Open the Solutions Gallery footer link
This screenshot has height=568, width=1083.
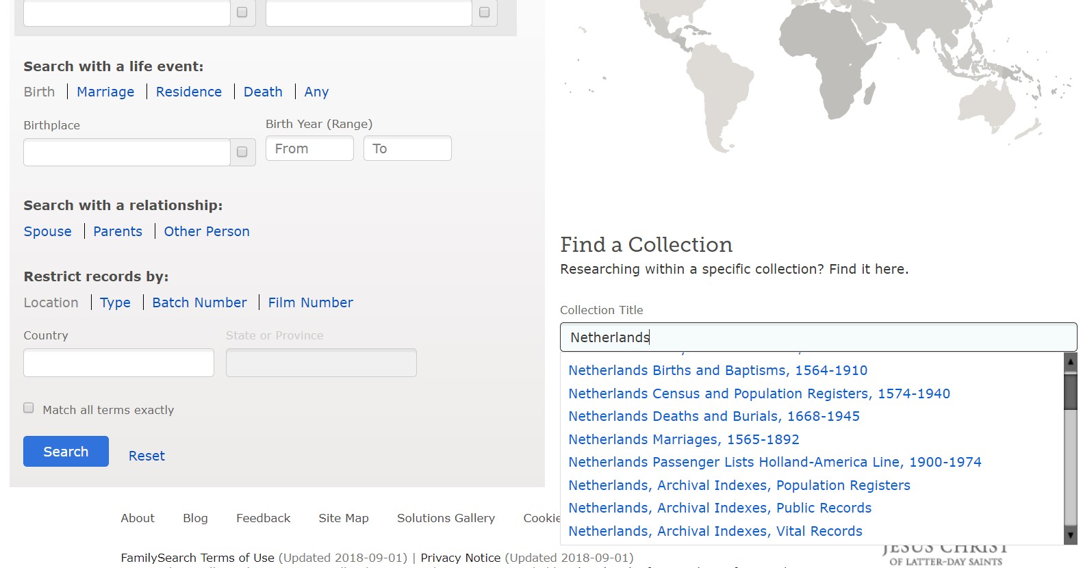(x=446, y=518)
